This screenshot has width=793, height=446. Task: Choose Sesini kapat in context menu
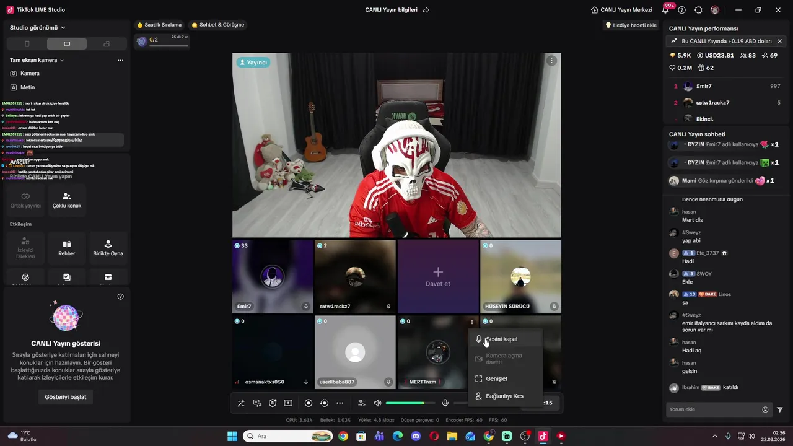coord(506,339)
